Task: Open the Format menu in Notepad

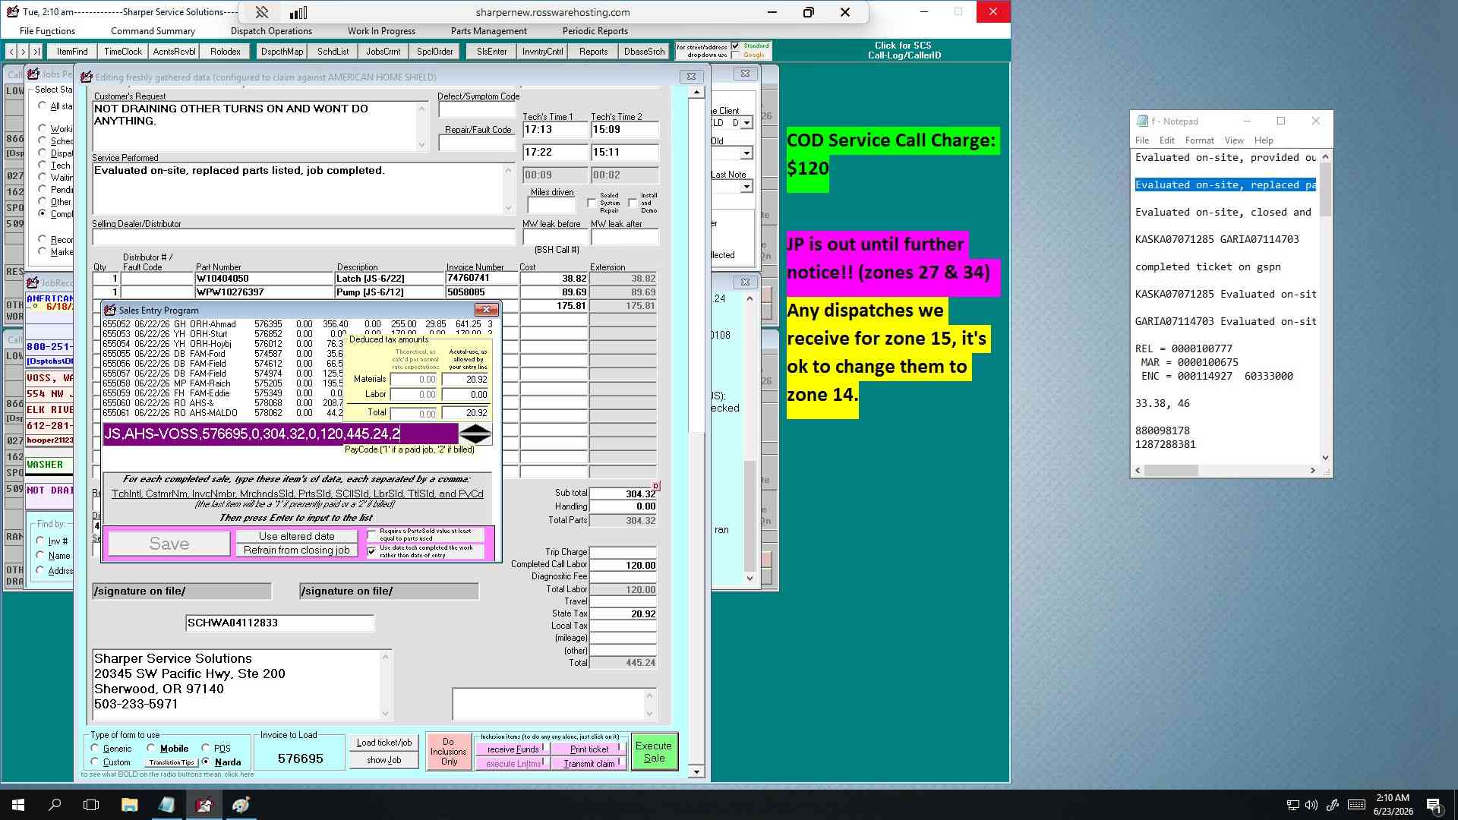Action: (1199, 140)
